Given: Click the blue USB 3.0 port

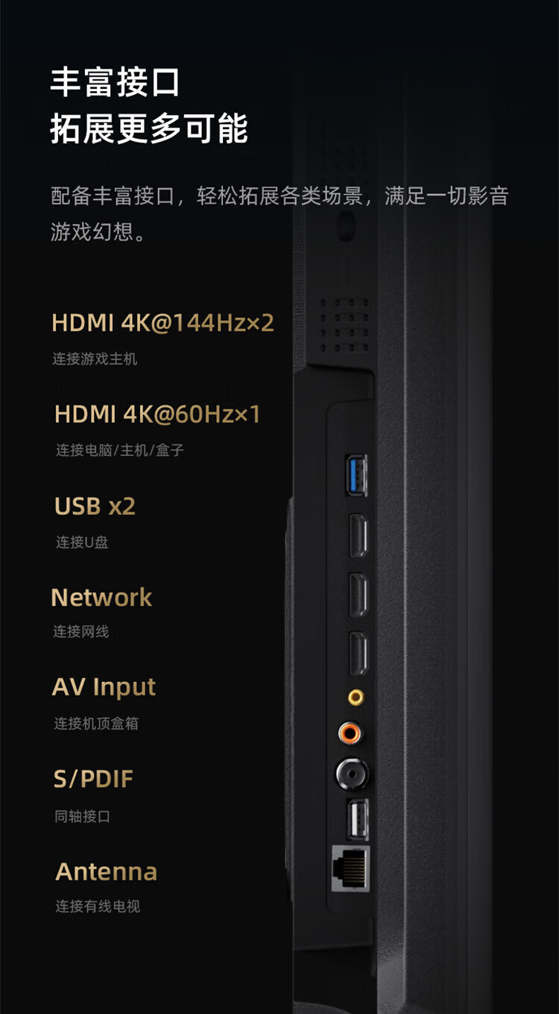Looking at the screenshot, I should [x=356, y=475].
